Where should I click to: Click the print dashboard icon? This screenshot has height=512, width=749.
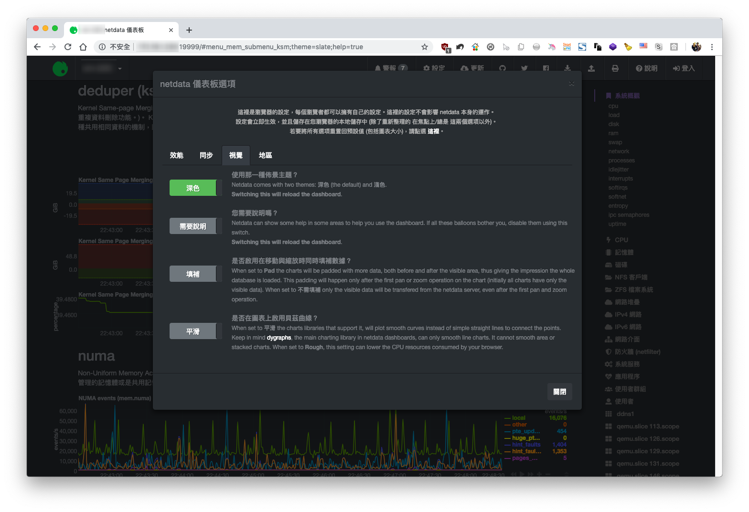point(615,68)
